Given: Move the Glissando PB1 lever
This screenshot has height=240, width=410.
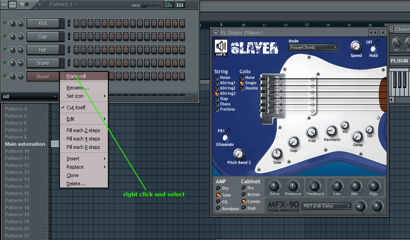Looking at the screenshot, I should 226,134.
